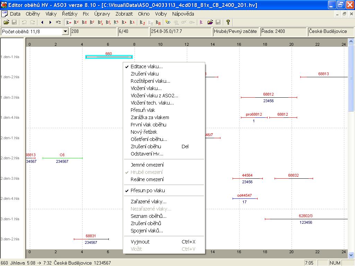Select the 'Jemné omezení' restriction mode
This screenshot has width=355, height=266.
(x=164, y=165)
